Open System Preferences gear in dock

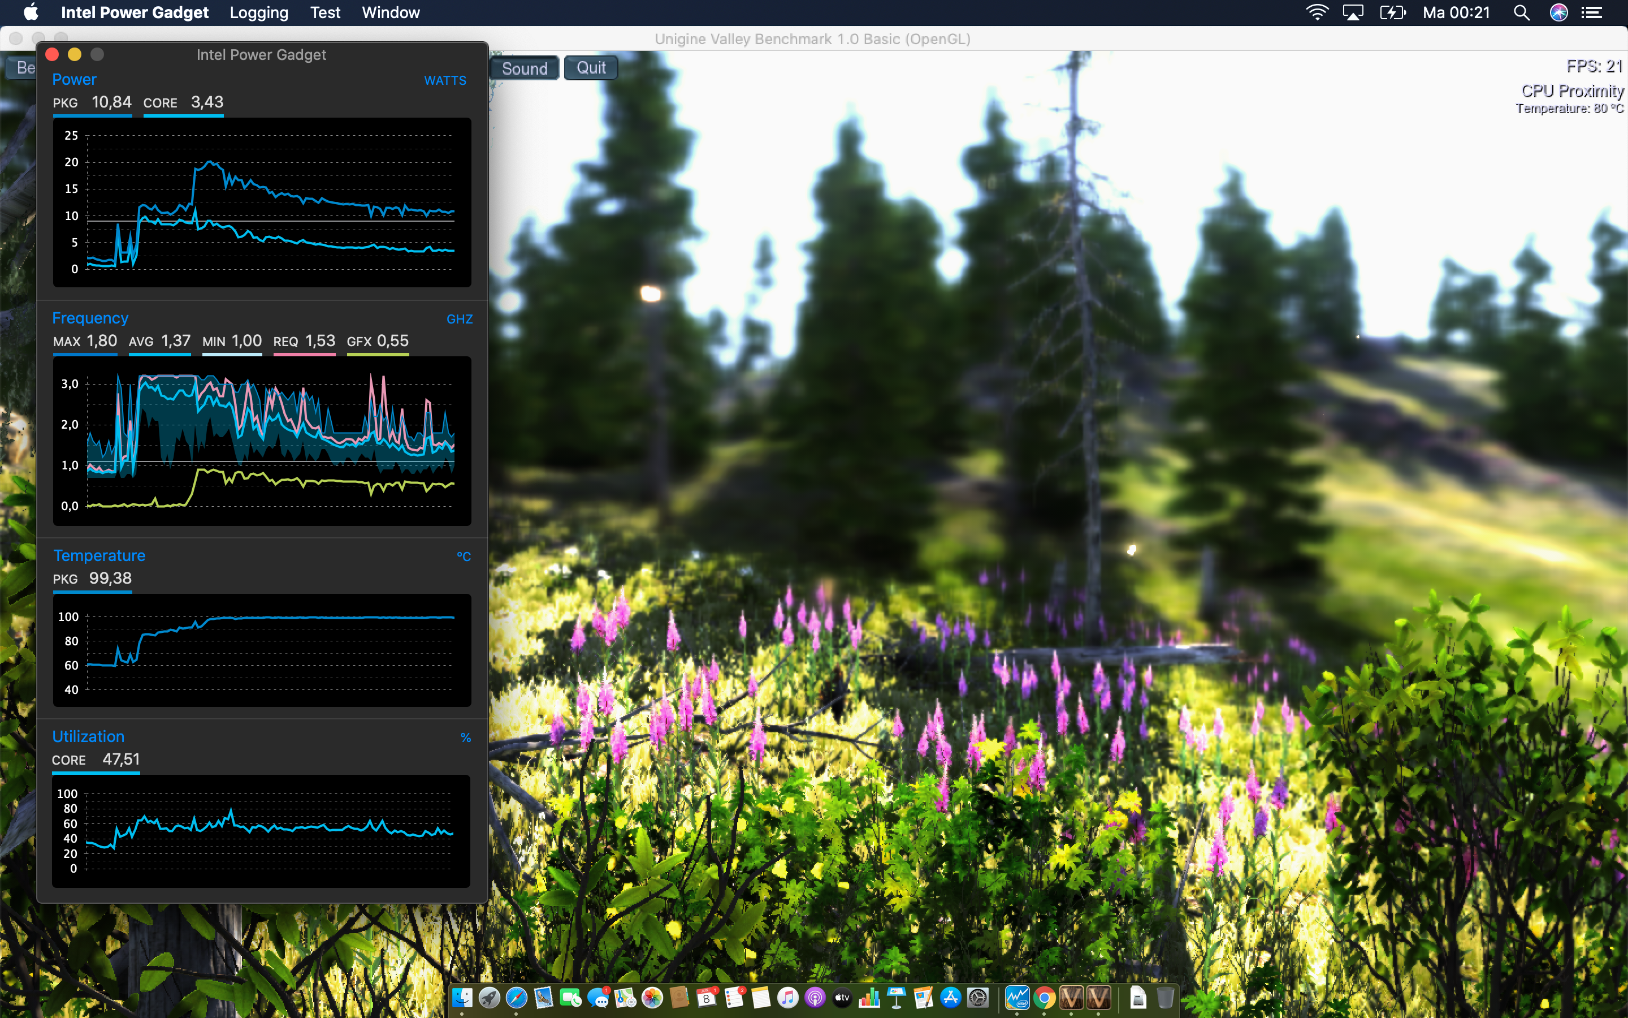977,997
